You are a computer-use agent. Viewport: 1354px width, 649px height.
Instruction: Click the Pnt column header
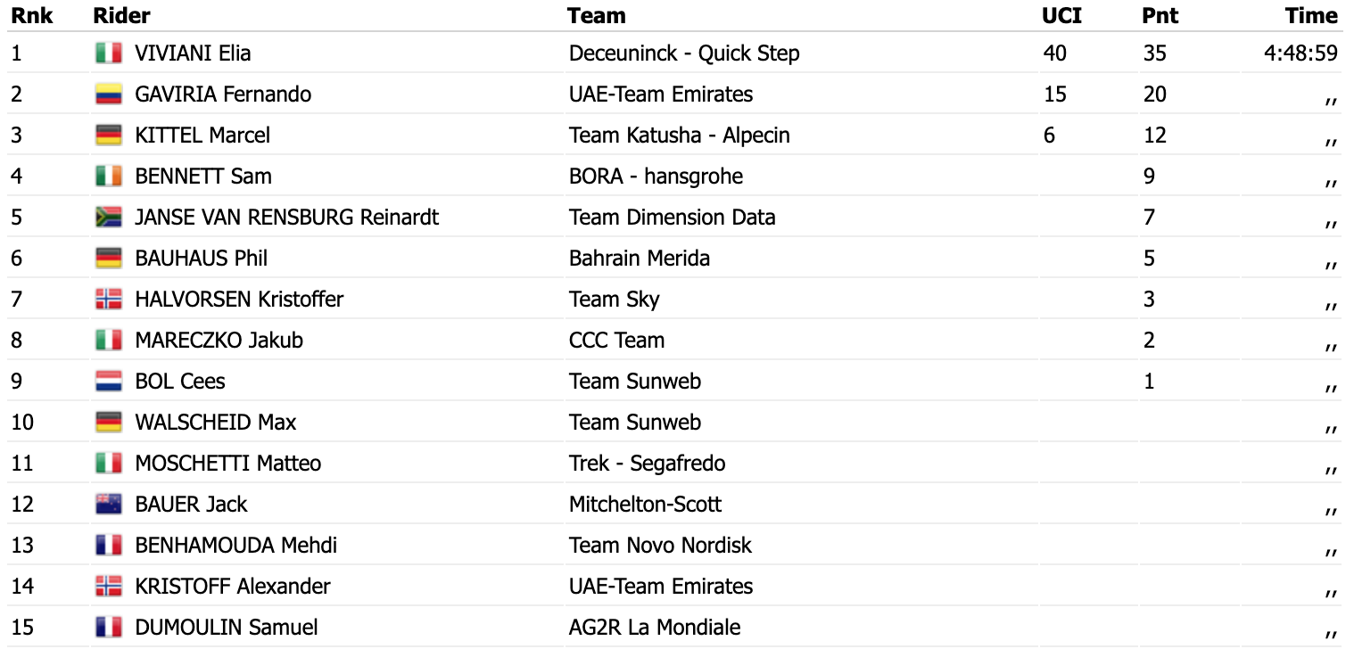coord(1160,15)
